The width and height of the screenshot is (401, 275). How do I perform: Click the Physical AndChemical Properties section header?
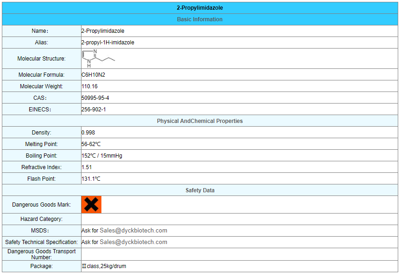point(200,121)
